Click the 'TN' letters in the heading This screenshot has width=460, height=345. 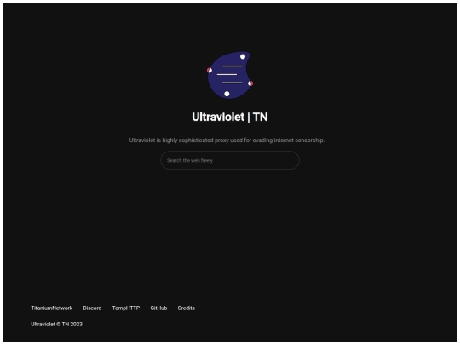click(x=261, y=117)
